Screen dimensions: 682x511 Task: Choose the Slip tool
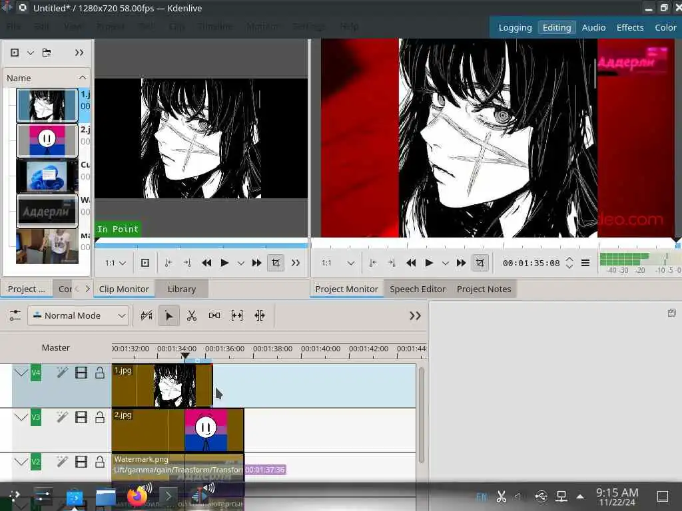point(236,315)
